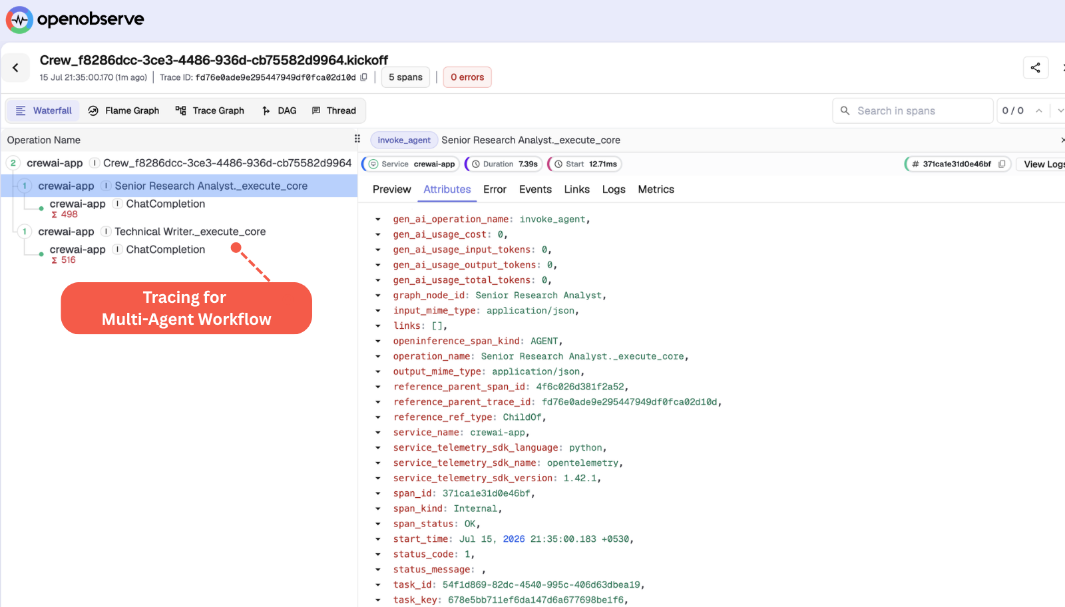Screen dimensions: 1065x607
Task: Click the invoke_agent tag
Action: pos(404,140)
